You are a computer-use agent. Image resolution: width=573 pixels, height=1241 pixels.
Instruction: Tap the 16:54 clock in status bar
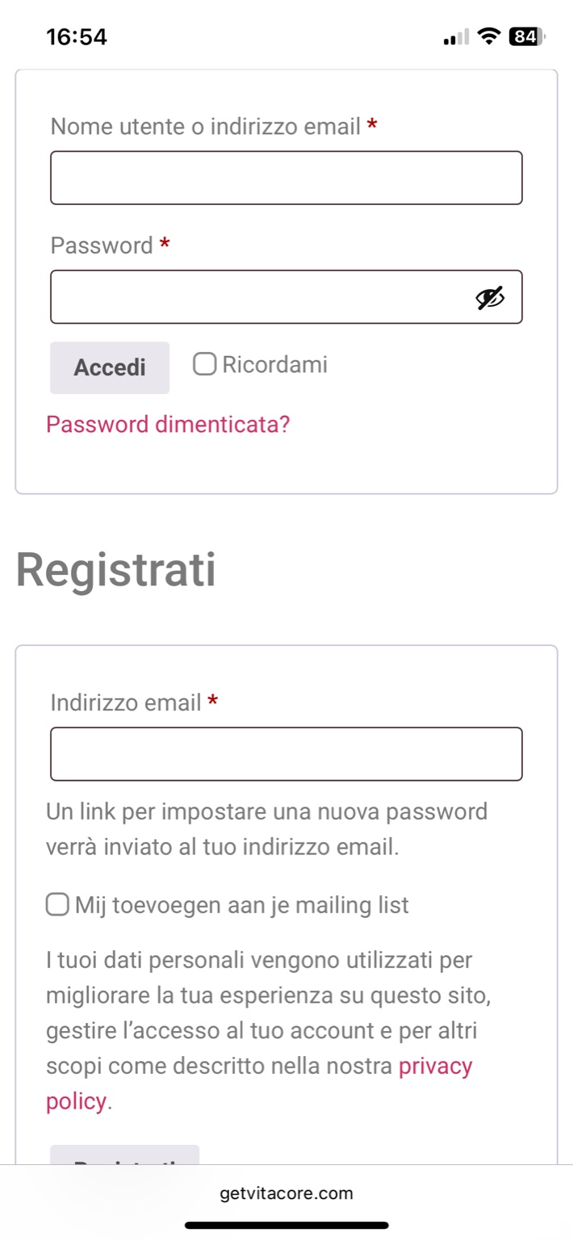[77, 37]
